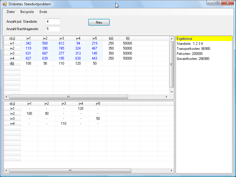
Task: Open the Beispiele menu
Action: click(27, 12)
